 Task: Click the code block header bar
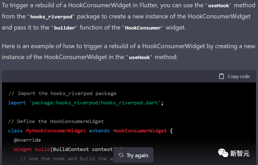click(129, 76)
